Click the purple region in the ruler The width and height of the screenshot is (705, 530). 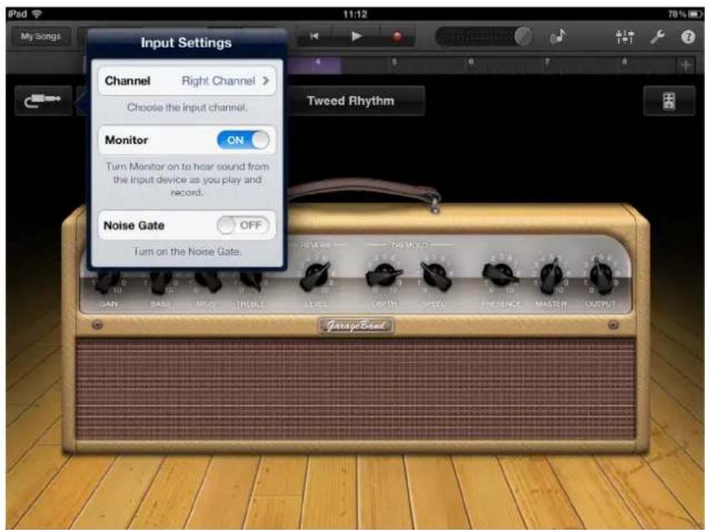pyautogui.click(x=314, y=66)
